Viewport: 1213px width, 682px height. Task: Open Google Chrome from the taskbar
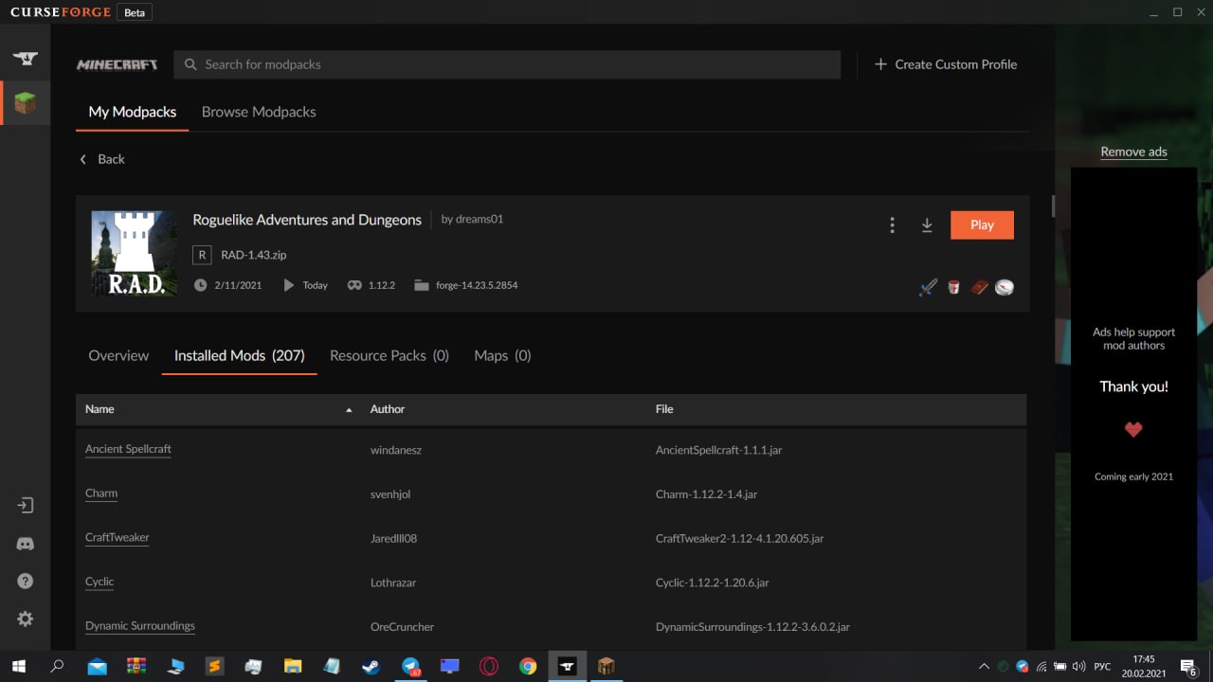point(528,666)
